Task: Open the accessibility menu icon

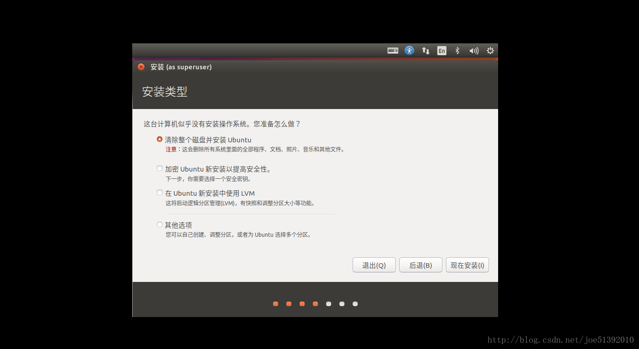Action: 409,51
